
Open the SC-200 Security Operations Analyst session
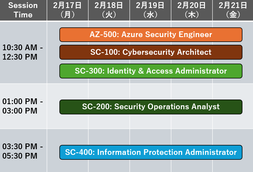[x=151, y=107]
